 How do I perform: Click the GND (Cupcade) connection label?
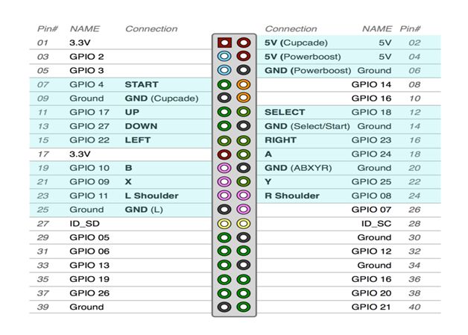tap(162, 98)
